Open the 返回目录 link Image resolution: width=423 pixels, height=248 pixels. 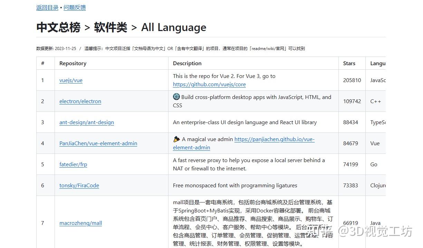pyautogui.click(x=47, y=7)
